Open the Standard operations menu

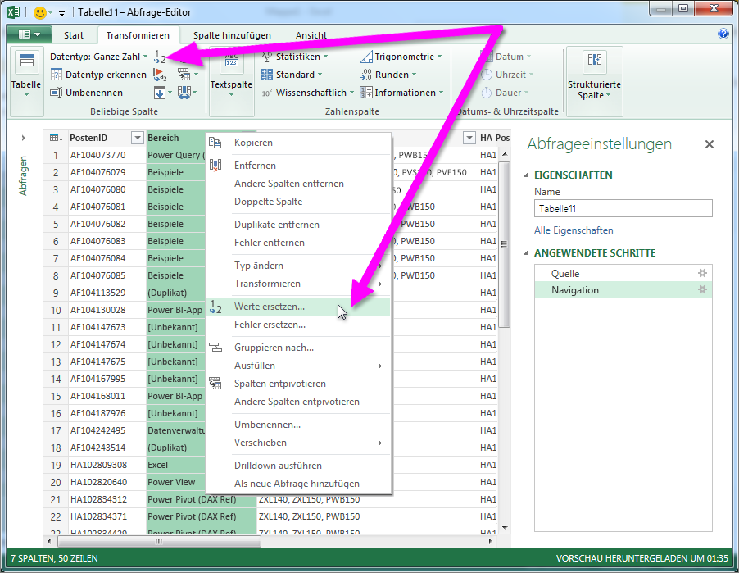click(x=292, y=75)
